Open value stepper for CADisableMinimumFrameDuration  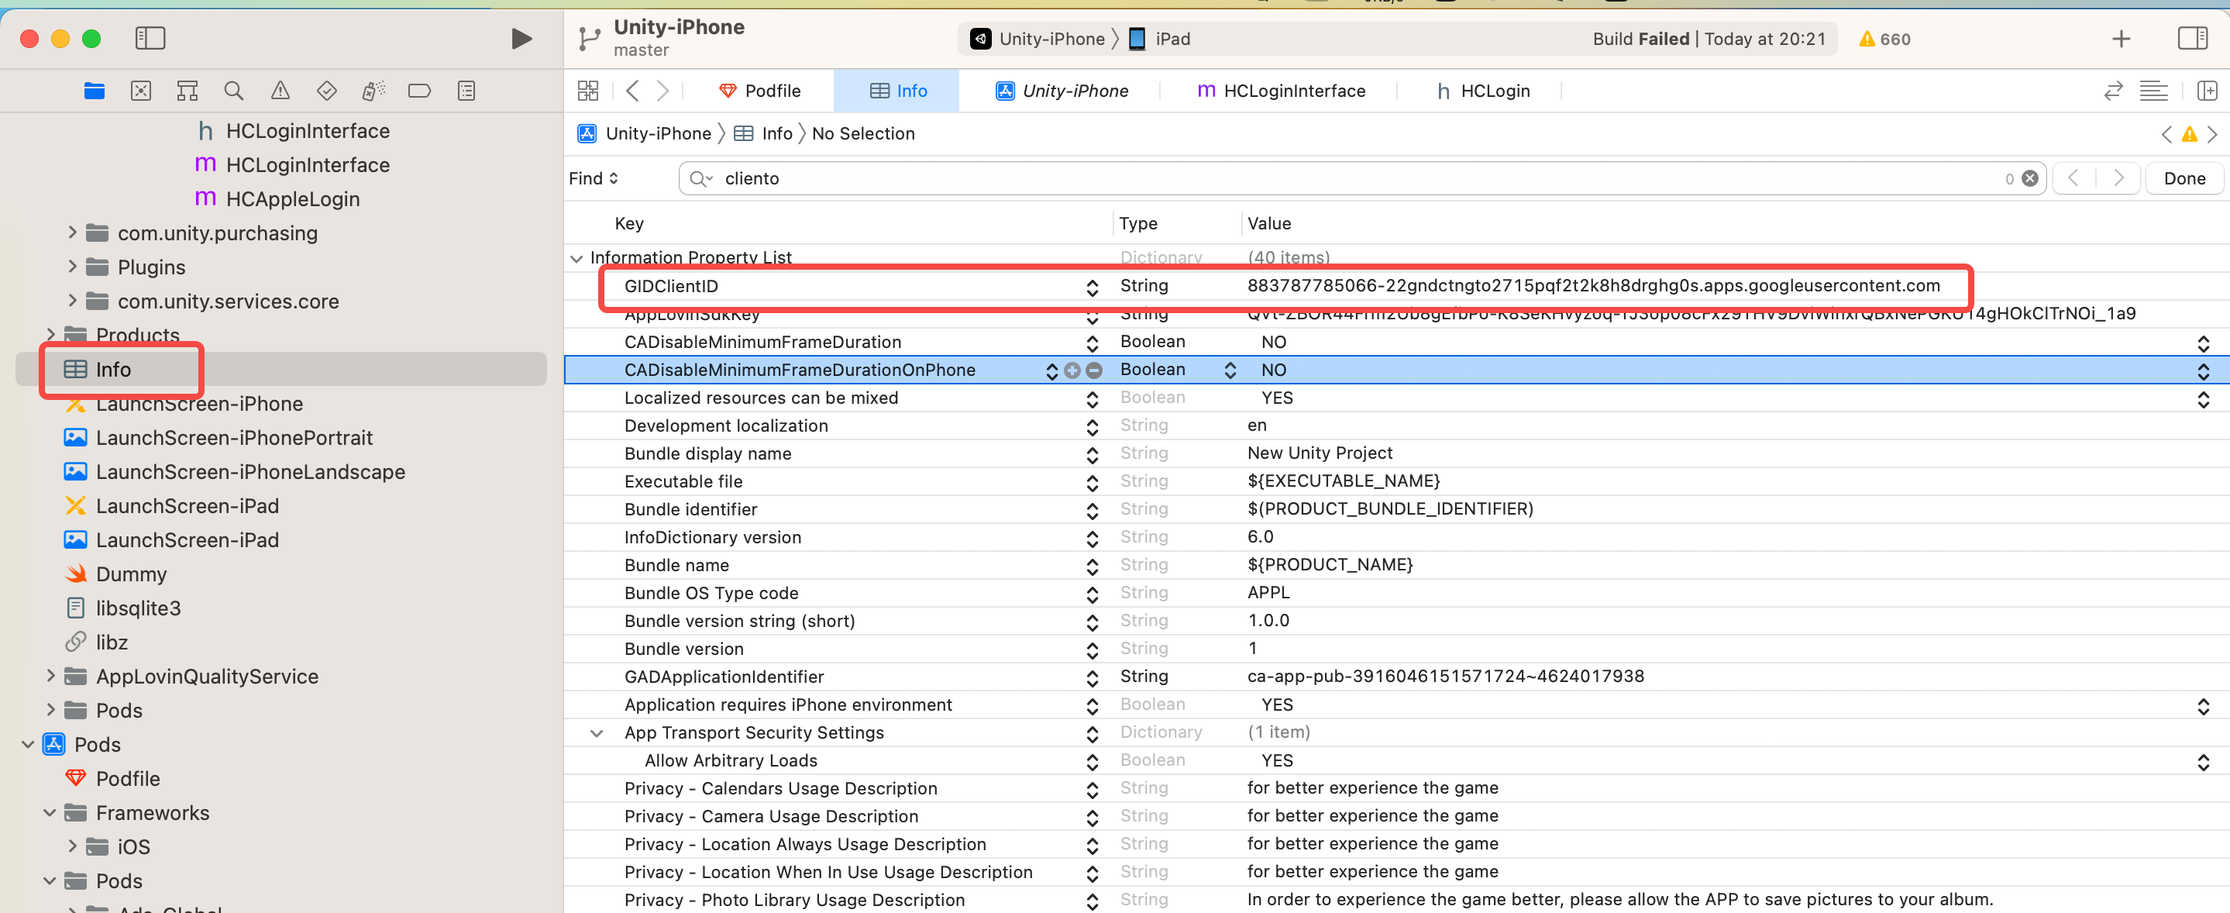2203,343
